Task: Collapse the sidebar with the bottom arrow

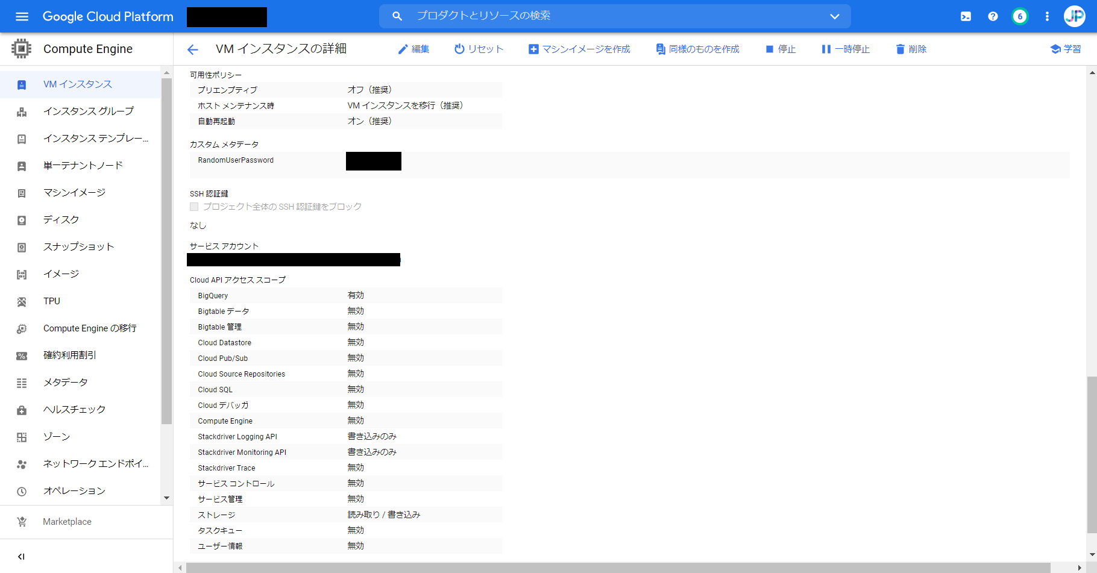Action: (x=21, y=557)
